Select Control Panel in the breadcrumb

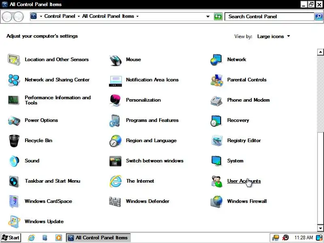[60, 16]
